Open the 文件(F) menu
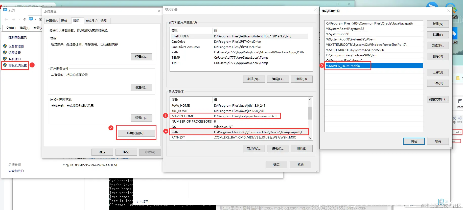 11,28
